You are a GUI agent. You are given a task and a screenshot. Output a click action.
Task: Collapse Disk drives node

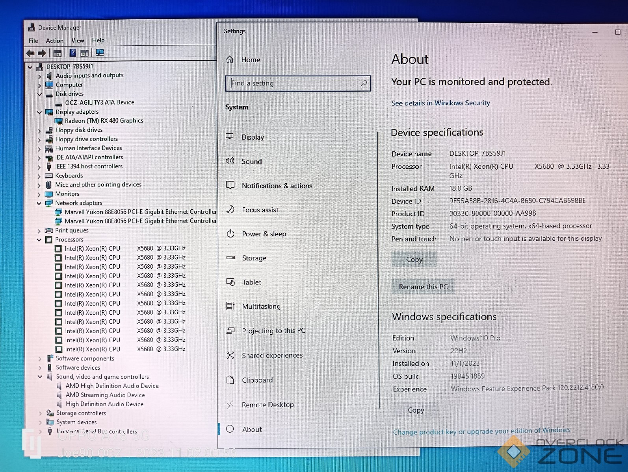39,94
